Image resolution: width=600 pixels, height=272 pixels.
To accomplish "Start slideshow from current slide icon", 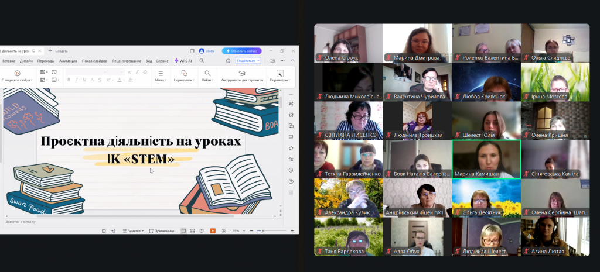I will tap(17, 74).
